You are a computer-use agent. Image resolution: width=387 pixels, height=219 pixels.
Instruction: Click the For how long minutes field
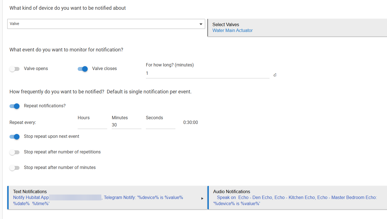(207, 74)
